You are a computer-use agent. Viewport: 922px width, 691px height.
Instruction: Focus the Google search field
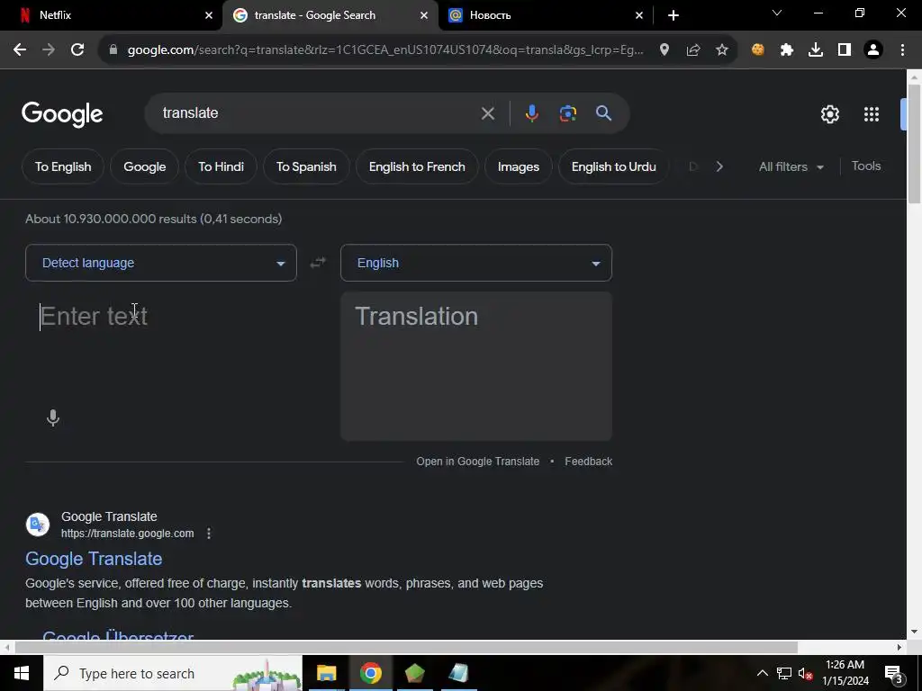tap(318, 112)
